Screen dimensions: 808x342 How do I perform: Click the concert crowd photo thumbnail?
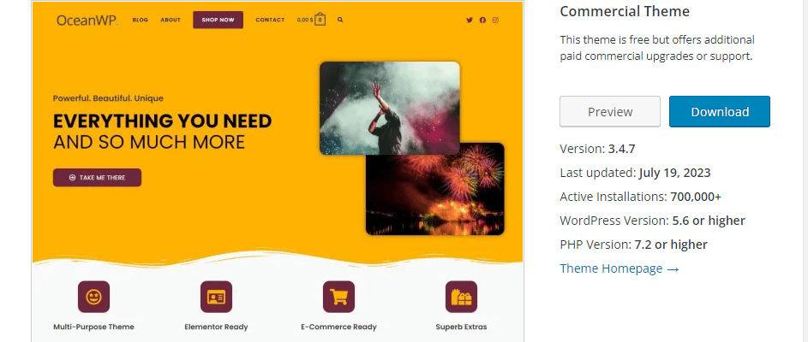point(390,108)
